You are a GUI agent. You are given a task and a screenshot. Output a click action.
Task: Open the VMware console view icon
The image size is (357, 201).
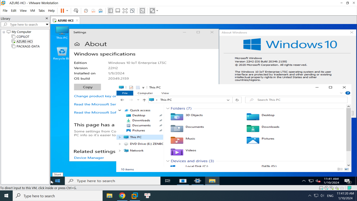[142, 11]
